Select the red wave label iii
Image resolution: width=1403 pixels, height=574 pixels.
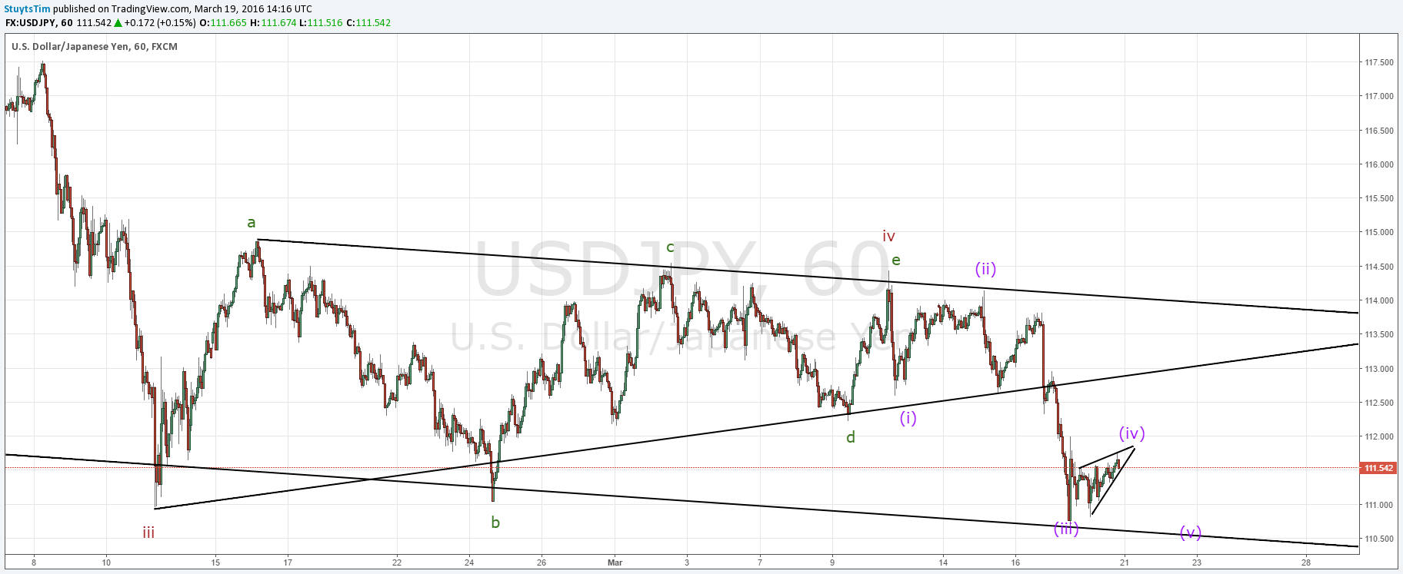[148, 533]
